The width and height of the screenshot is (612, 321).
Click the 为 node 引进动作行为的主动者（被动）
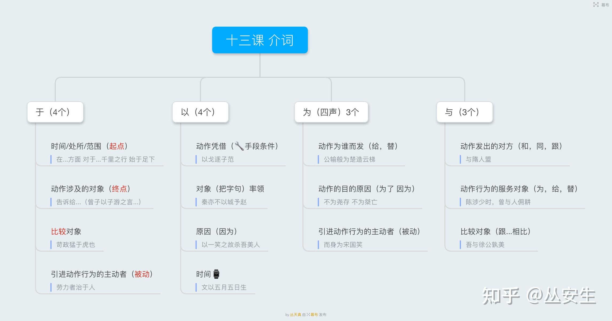370,231
